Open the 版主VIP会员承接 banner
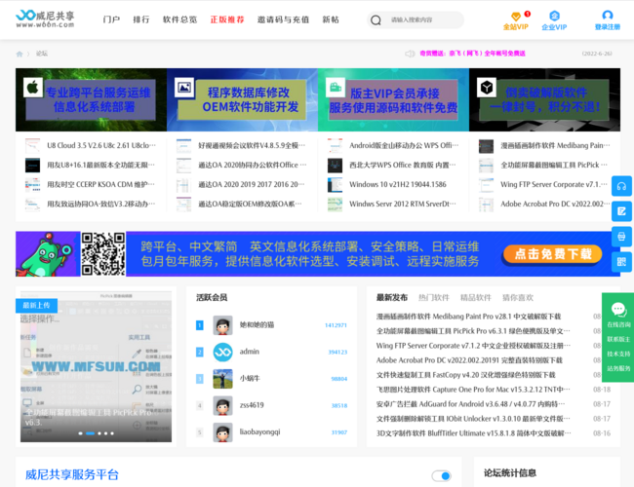The image size is (634, 487). click(393, 99)
